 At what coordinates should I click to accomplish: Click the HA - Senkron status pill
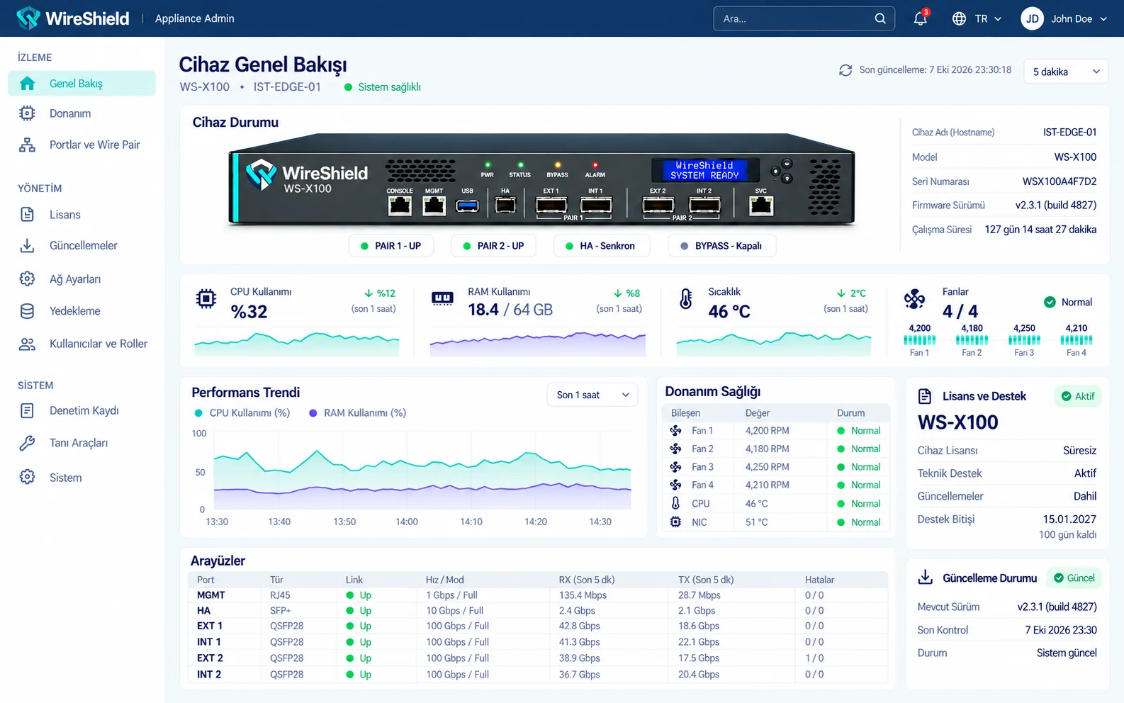(601, 246)
